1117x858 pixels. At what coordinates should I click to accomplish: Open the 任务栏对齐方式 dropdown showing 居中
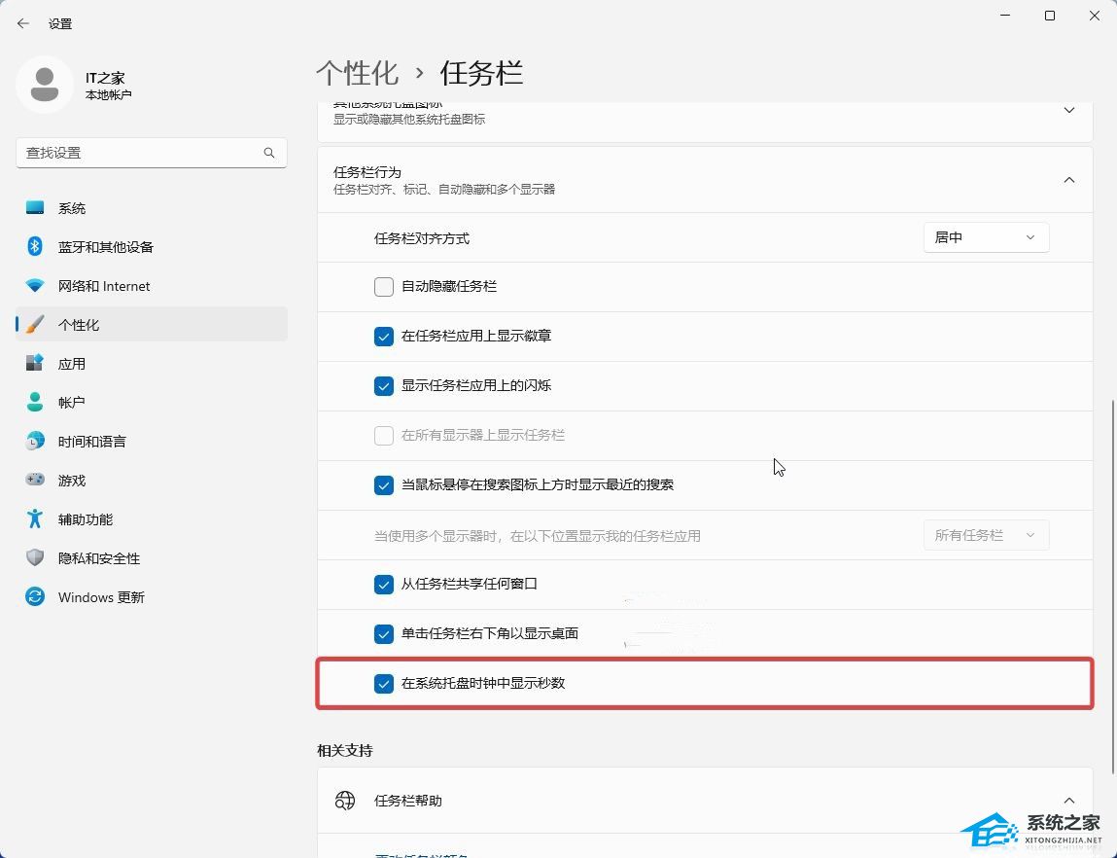(986, 236)
